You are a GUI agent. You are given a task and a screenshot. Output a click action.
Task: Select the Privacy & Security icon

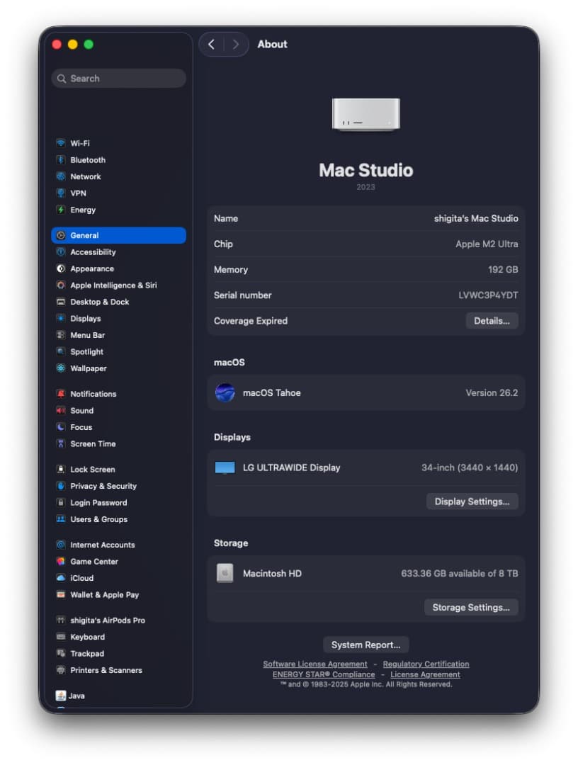point(61,486)
